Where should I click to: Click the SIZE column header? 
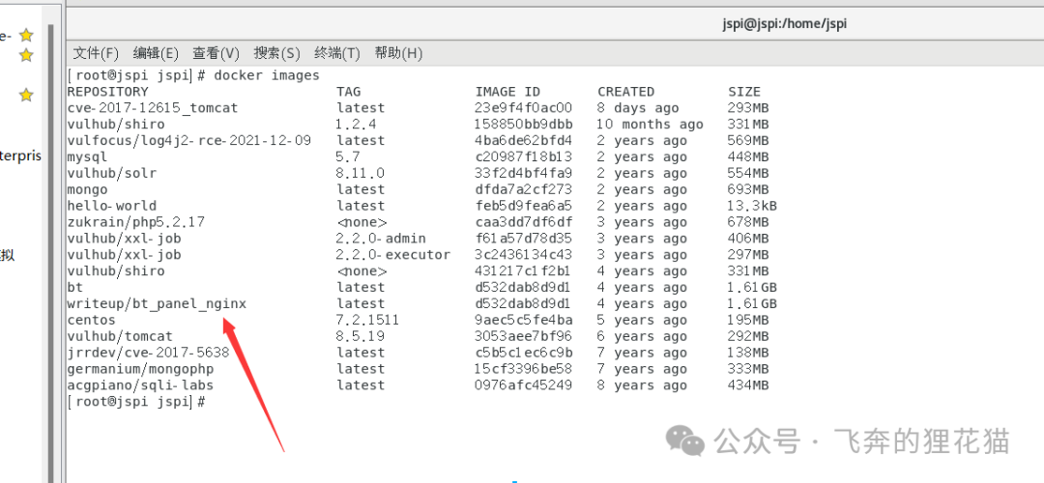pos(744,92)
